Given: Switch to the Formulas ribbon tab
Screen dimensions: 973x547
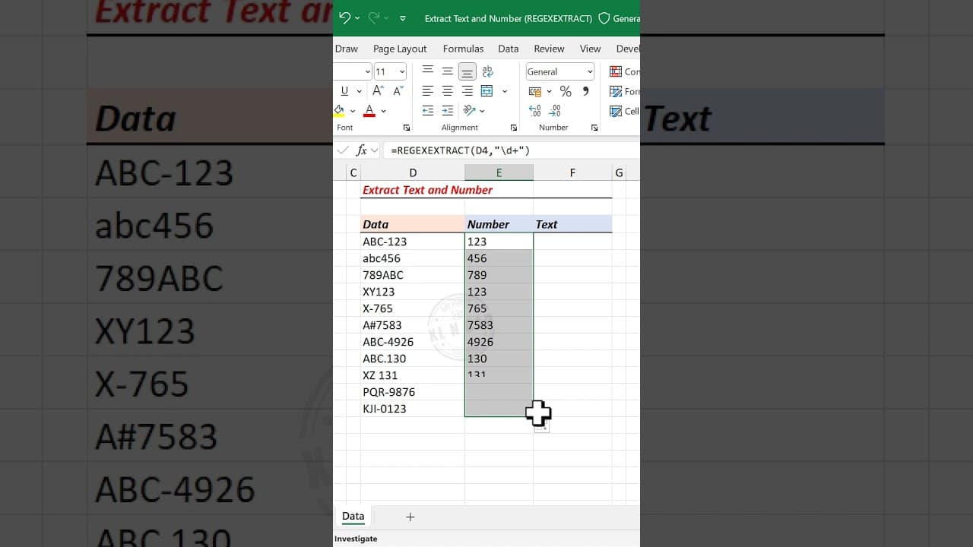Looking at the screenshot, I should click(x=463, y=49).
